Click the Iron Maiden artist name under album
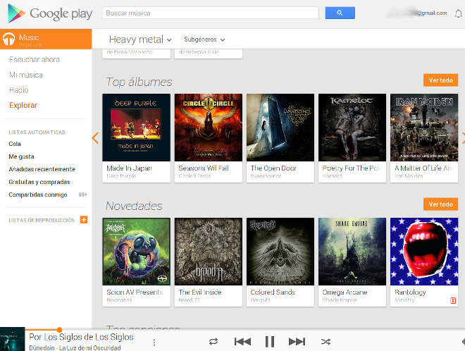This screenshot has width=465, height=351. pos(409,176)
